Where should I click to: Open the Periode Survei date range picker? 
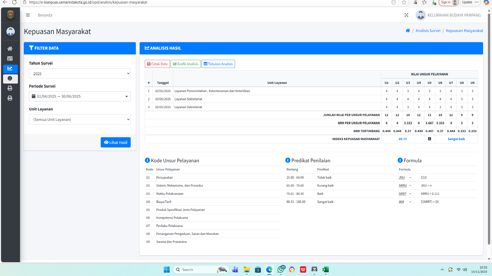pyautogui.click(x=80, y=96)
